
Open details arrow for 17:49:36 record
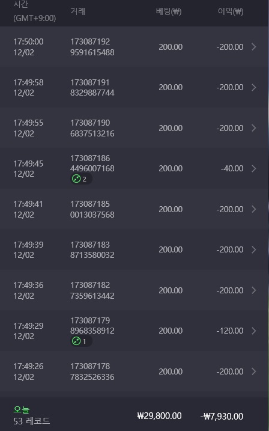coord(254,290)
